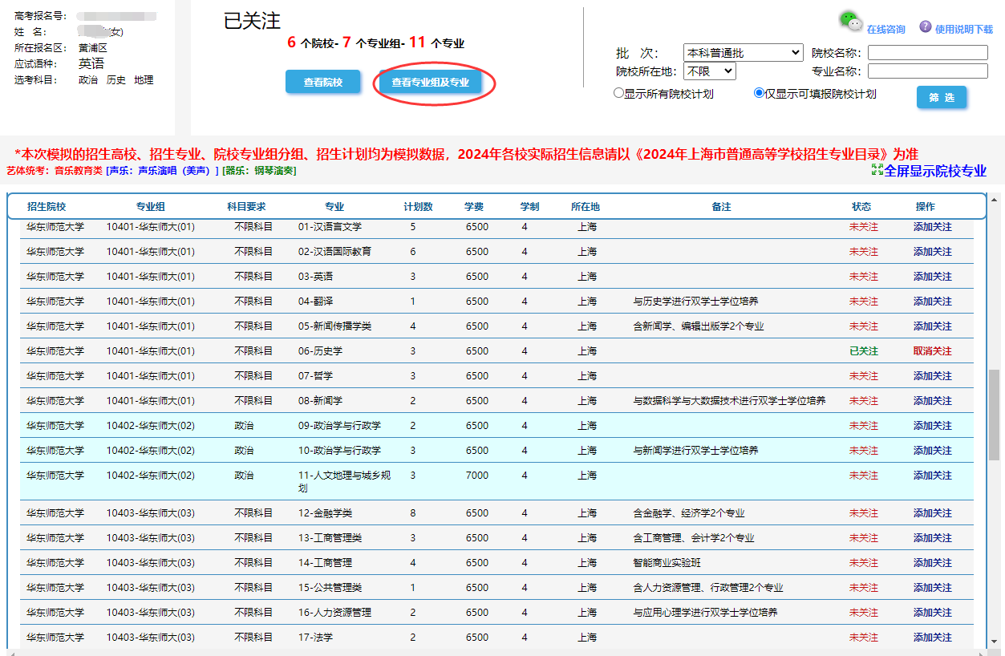This screenshot has height=656, width=1005.
Task: Open the usage instructions help icon
Action: pyautogui.click(x=926, y=26)
